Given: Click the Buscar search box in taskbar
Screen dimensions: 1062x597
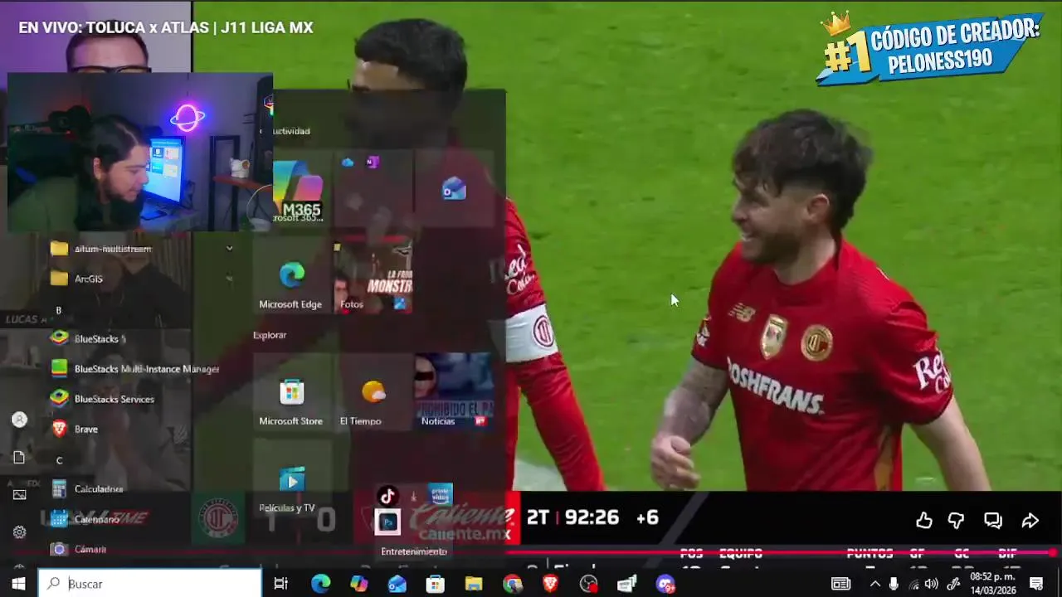Looking at the screenshot, I should (150, 584).
